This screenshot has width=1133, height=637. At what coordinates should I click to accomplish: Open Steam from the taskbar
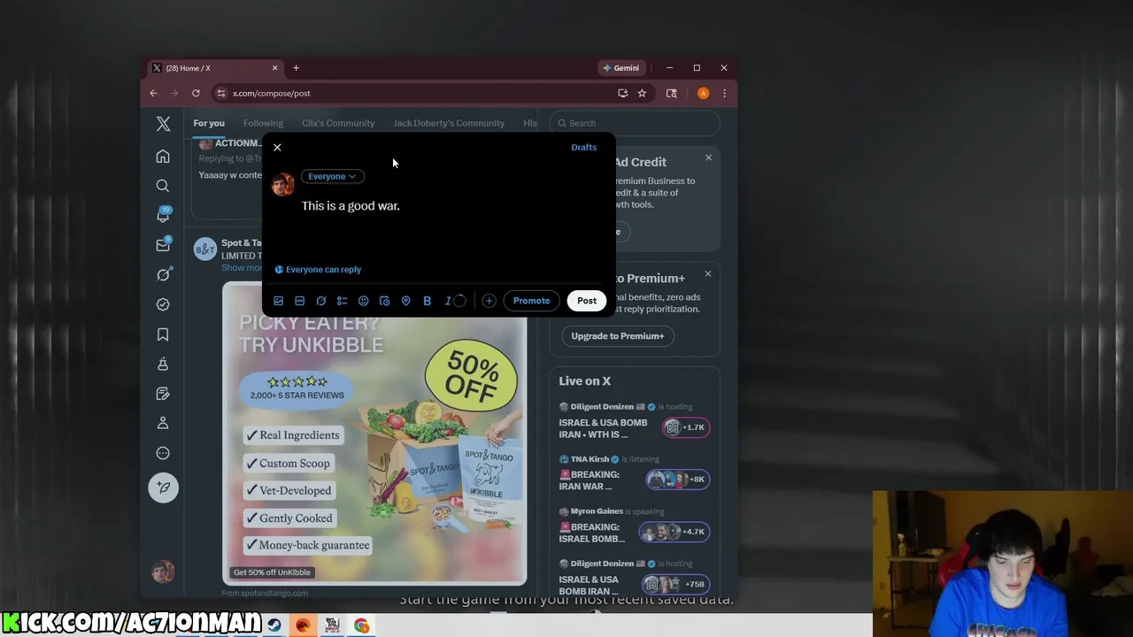pos(274,625)
